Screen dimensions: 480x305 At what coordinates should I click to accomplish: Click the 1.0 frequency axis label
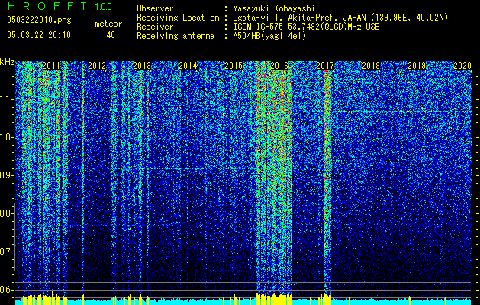pyautogui.click(x=6, y=137)
